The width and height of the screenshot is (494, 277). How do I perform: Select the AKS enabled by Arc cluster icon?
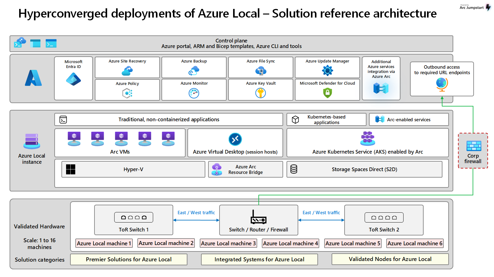[x=367, y=138]
